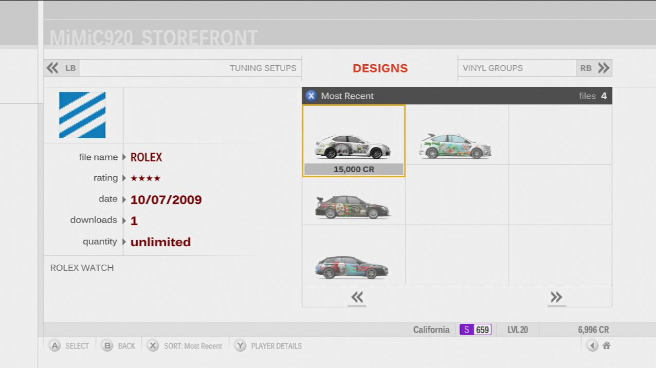Viewport: 656px width, 368px height.
Task: Click the blue X sort button icon
Action: point(311,96)
